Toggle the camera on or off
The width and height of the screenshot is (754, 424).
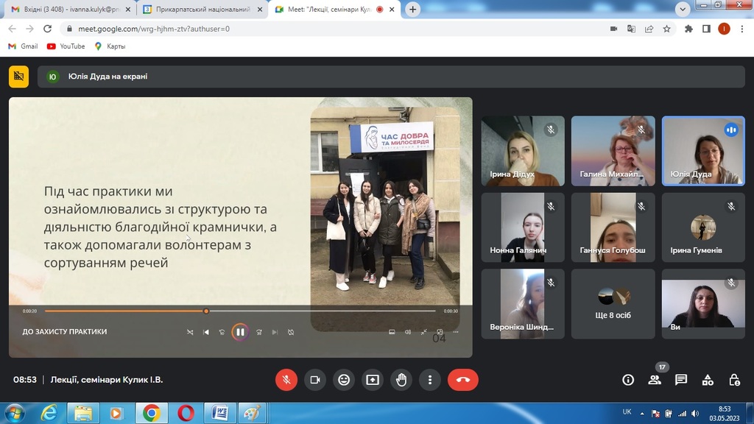[315, 380]
